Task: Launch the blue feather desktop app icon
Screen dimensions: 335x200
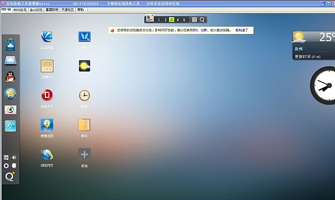Action: tap(85, 37)
